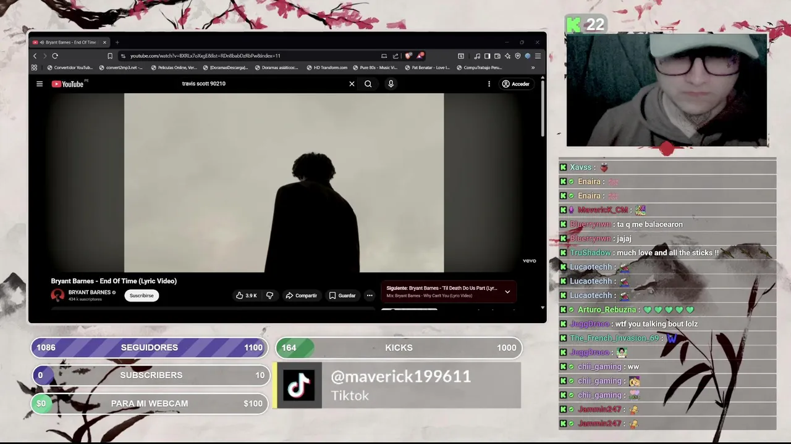Screen dimensions: 791x444
Task: Open the Pure 80s - Music Vi... bookmark
Action: (375, 68)
